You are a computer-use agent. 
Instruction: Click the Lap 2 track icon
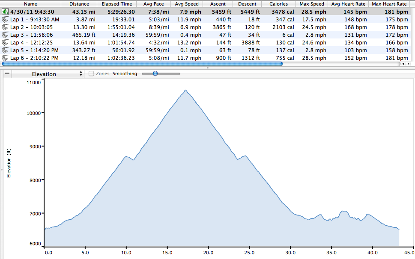click(x=5, y=27)
